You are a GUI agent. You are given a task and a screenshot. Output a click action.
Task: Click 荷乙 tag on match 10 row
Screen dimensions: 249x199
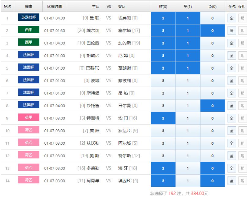click(x=28, y=130)
